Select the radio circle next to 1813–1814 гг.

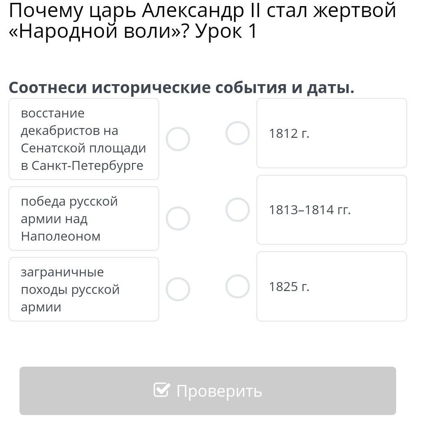point(237,210)
